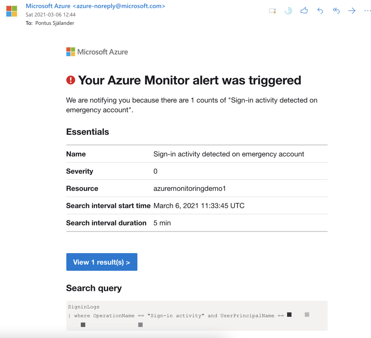Viewport: 371px width, 338px height.
Task: Click the resource value azuremonitoringdemo1
Action: [189, 188]
